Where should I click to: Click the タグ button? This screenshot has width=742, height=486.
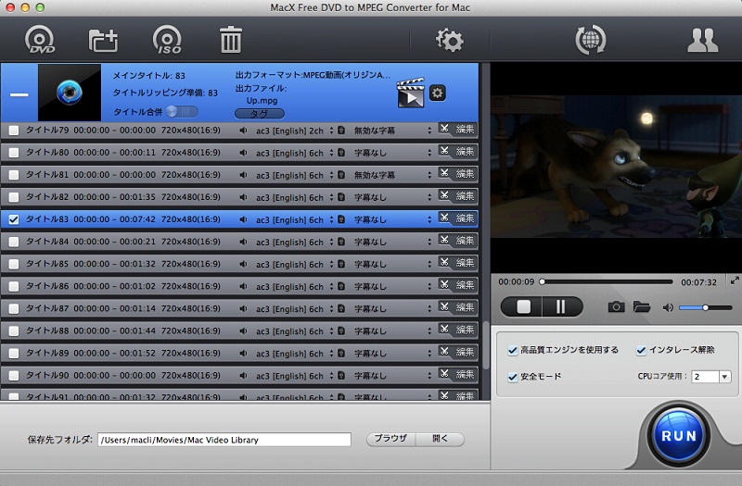[260, 114]
